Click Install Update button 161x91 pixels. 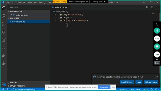127,82
